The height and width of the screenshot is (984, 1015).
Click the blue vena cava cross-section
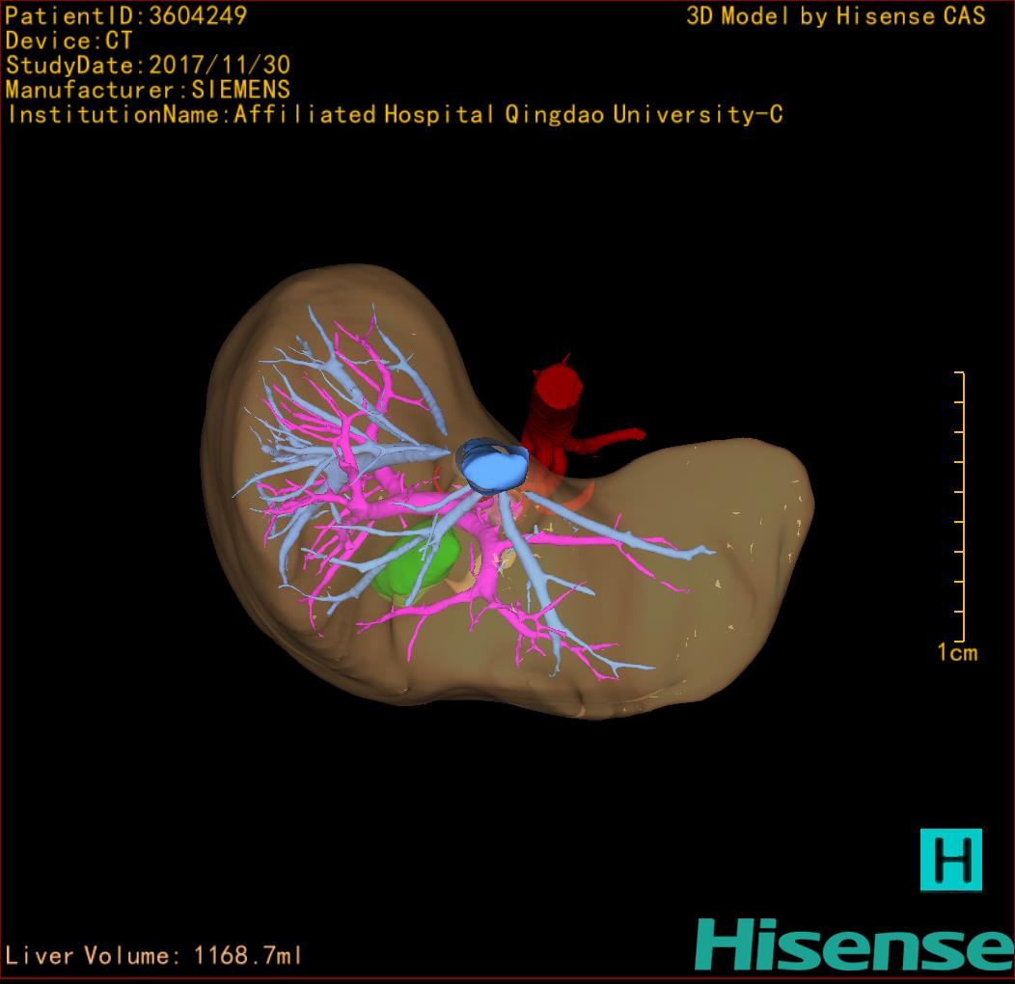(x=493, y=467)
